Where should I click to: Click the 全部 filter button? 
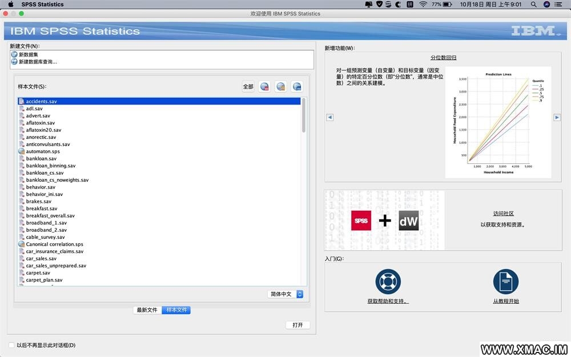point(248,87)
